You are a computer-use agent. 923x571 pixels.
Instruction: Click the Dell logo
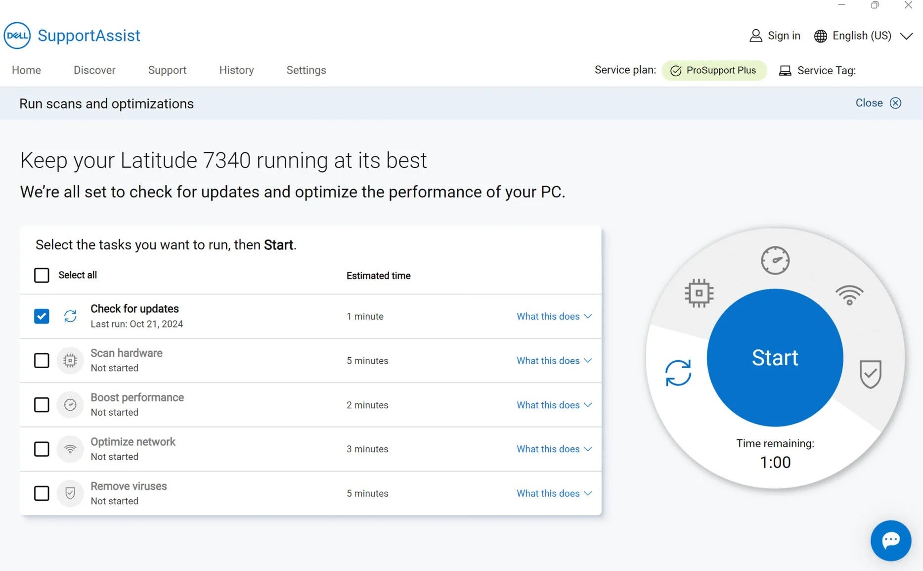pos(17,36)
